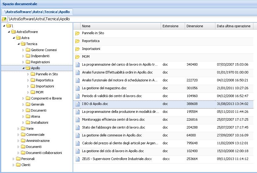Click the size value 795648
Viewport: 257px width, 173px height.
point(192,143)
